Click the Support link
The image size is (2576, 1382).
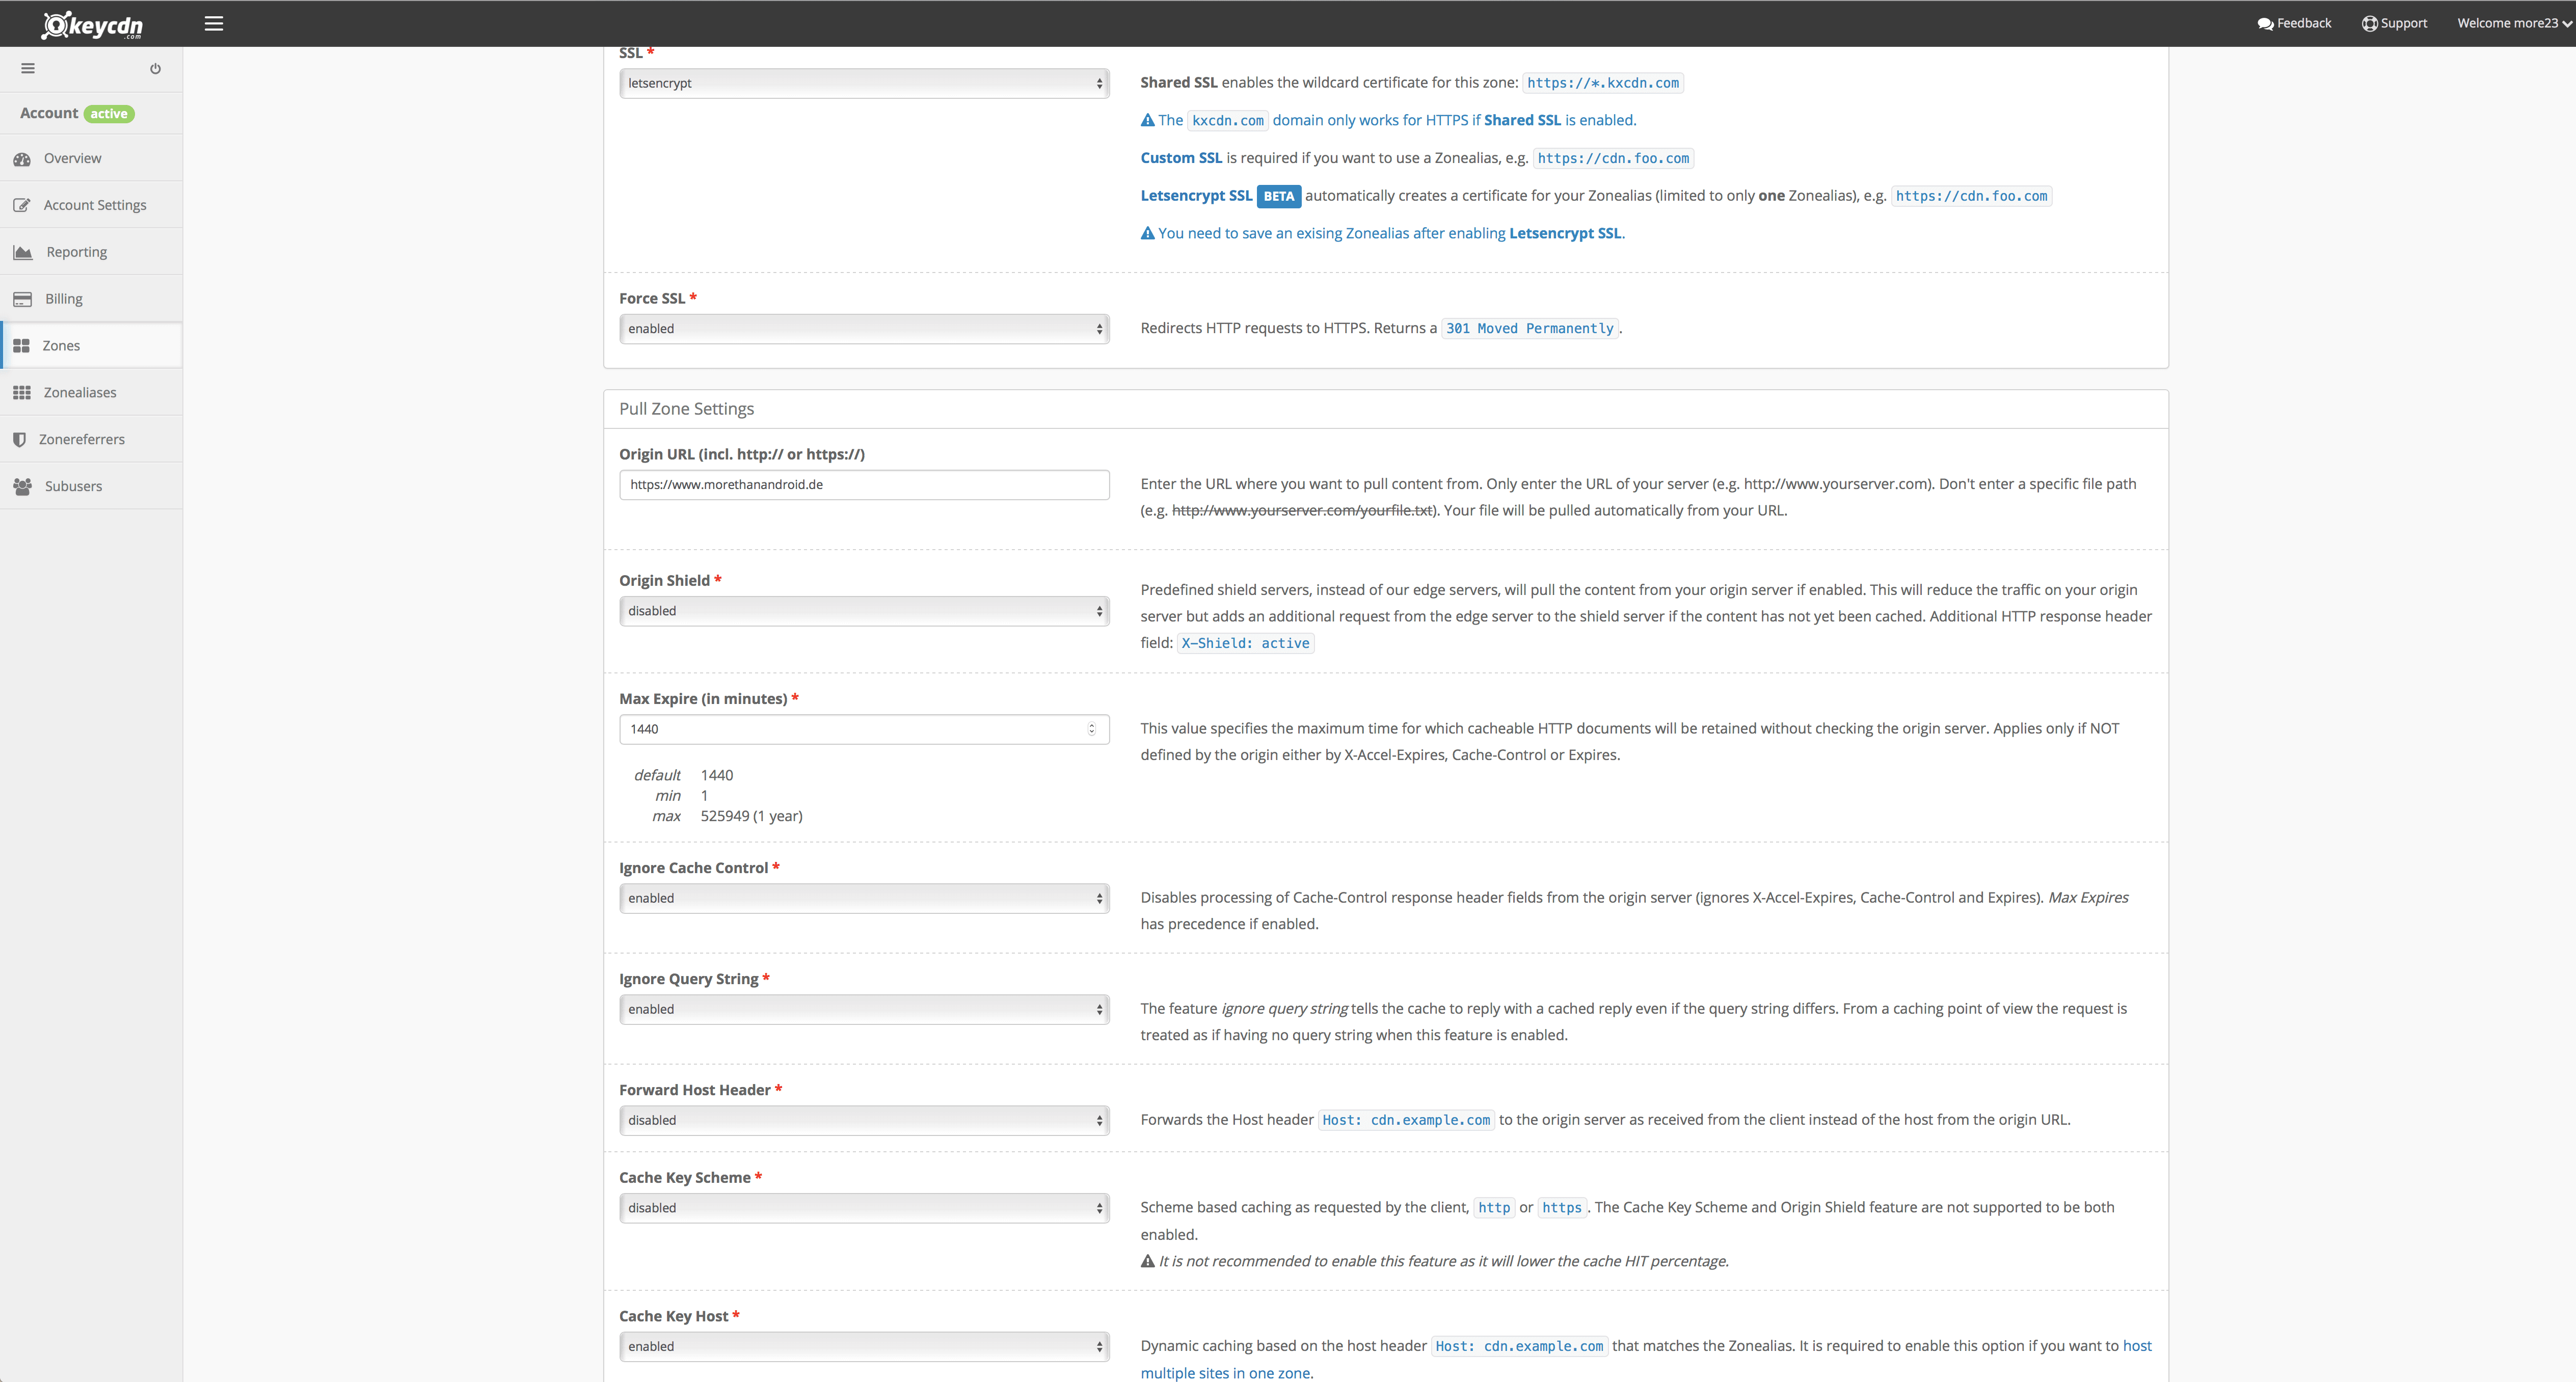tap(2394, 23)
